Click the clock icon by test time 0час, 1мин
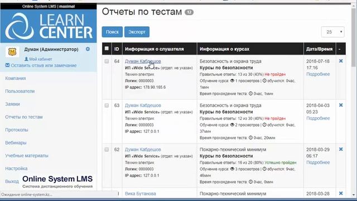357x201 pixels. coord(250,93)
